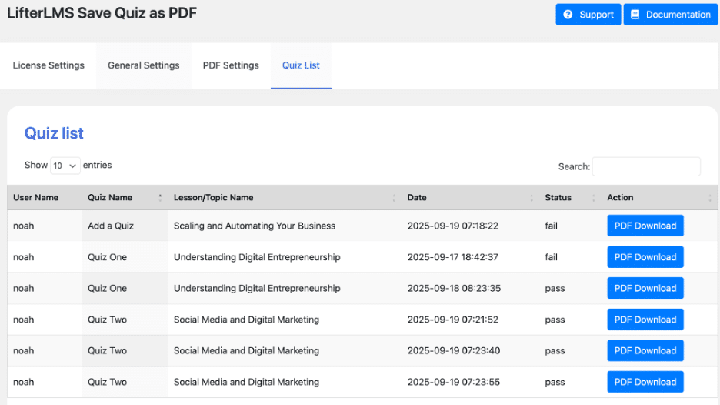Download PDF for 2025-09-18 08:23:35 attempt

[645, 288]
